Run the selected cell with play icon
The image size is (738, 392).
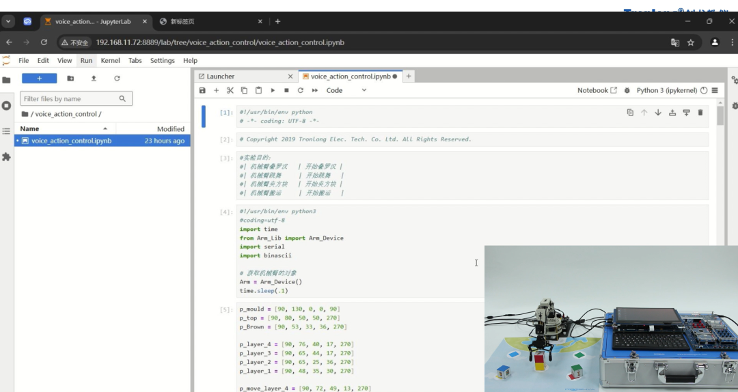(x=273, y=90)
